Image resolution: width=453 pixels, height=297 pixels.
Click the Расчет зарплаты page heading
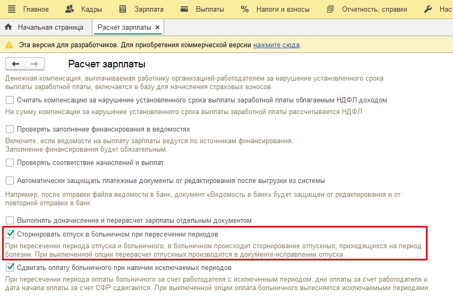click(107, 64)
